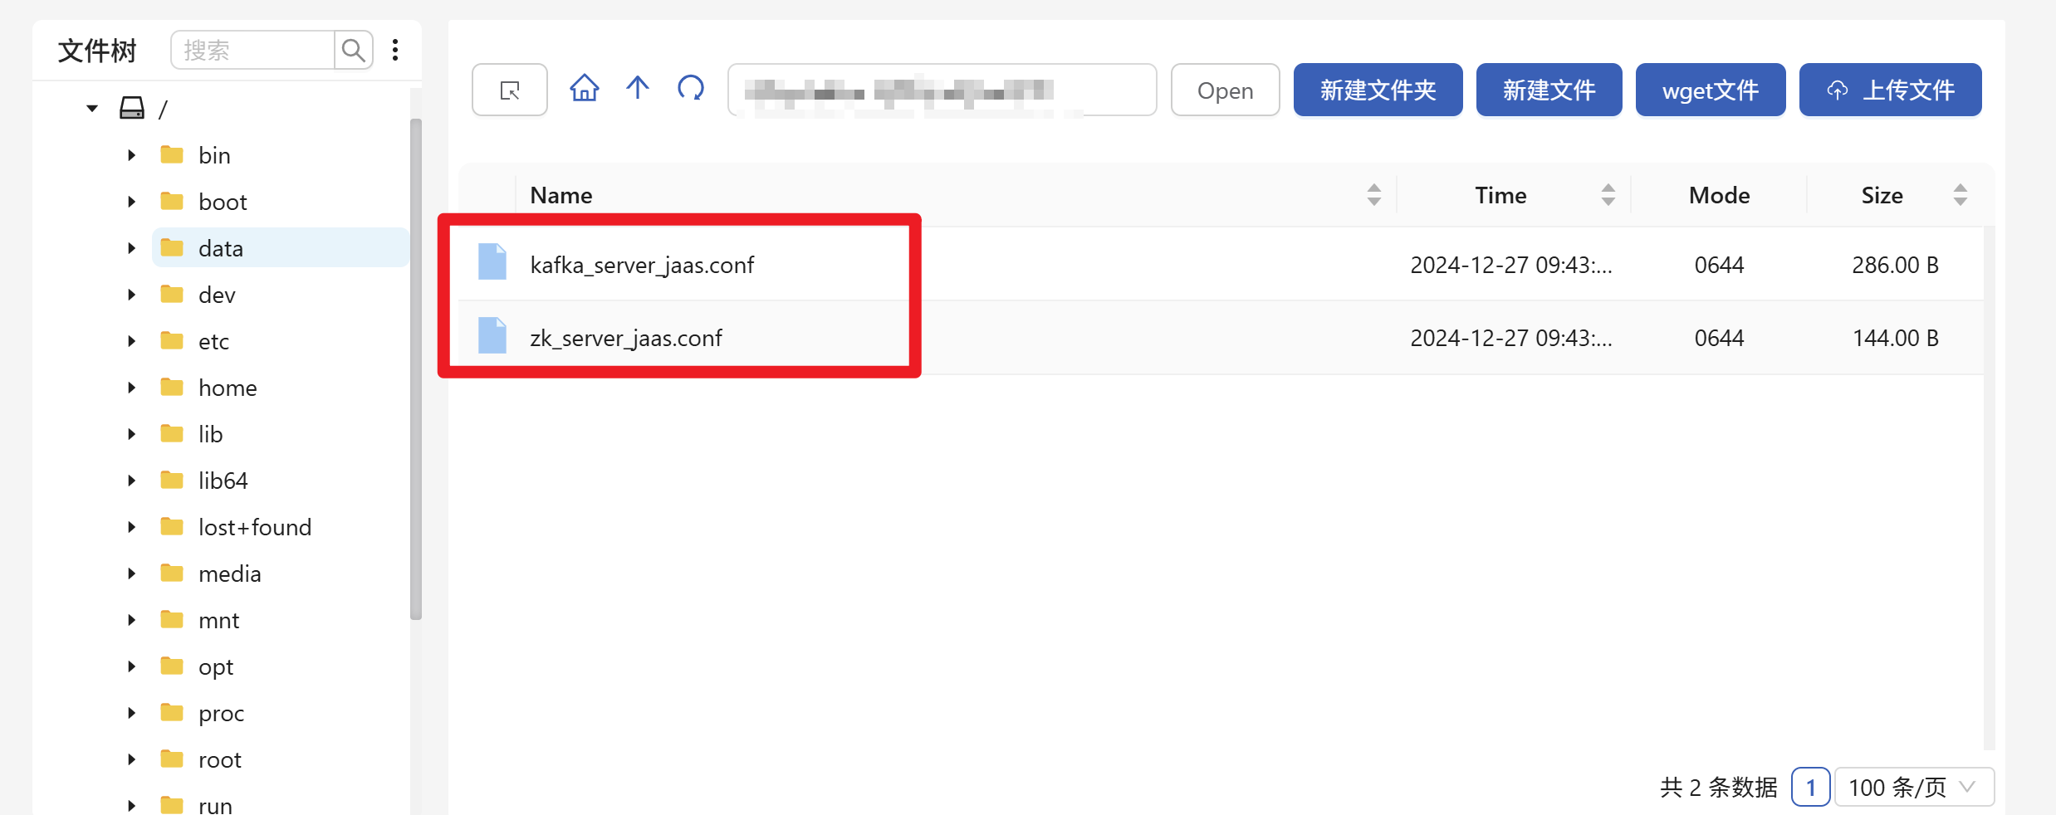Go to page 1 in pagination
The image size is (2056, 815).
[x=1811, y=787]
